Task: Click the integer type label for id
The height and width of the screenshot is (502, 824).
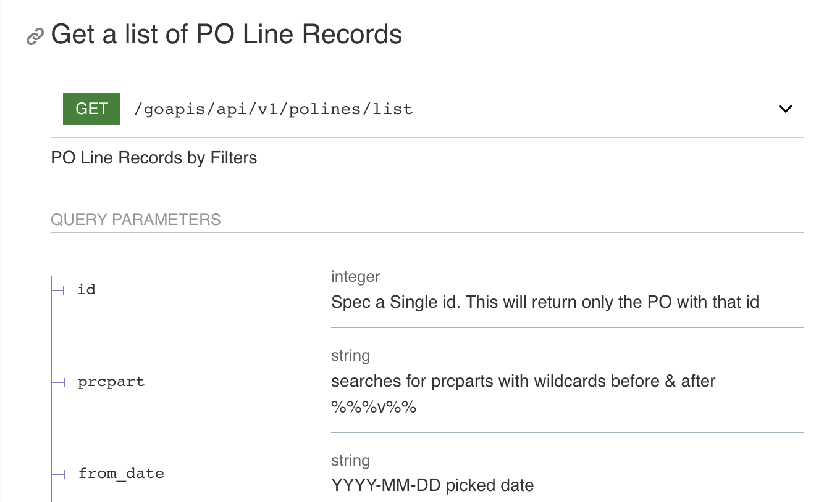Action: click(x=356, y=277)
